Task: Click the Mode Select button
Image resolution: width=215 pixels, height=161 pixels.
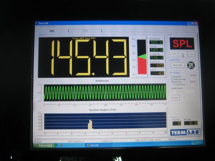Action: point(178,65)
